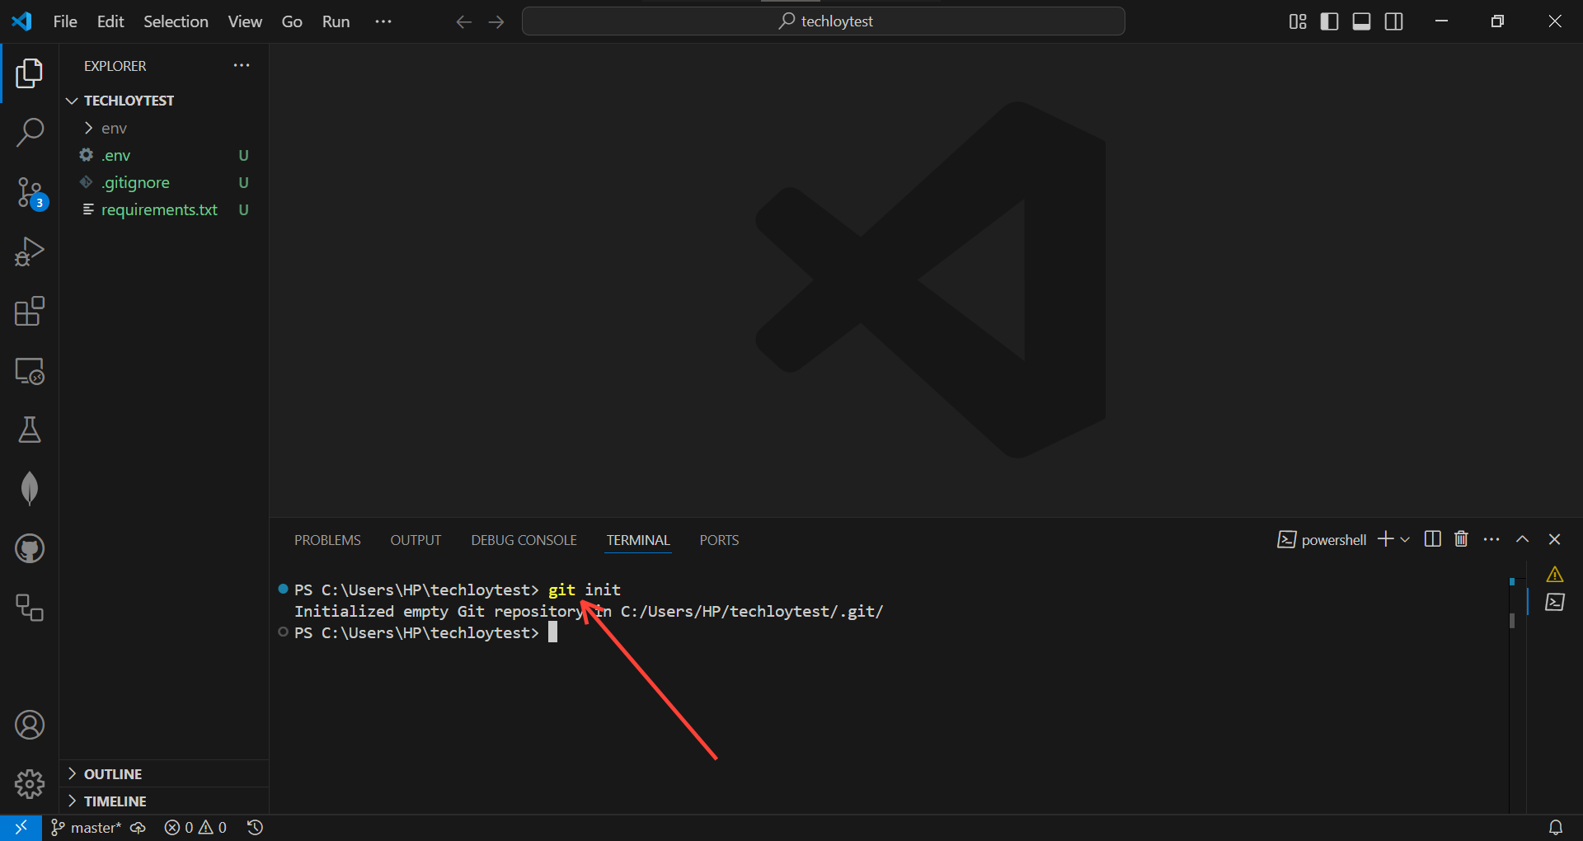Open the GitHub view icon
Image resolution: width=1583 pixels, height=841 pixels.
coord(30,548)
